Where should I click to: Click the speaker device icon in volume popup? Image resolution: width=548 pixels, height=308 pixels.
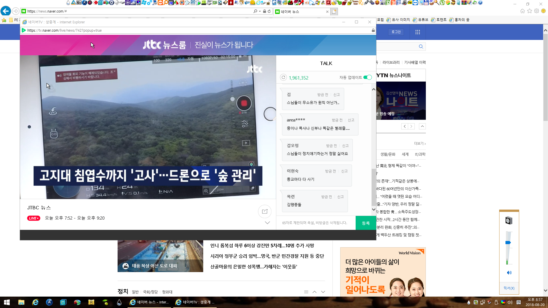click(509, 220)
